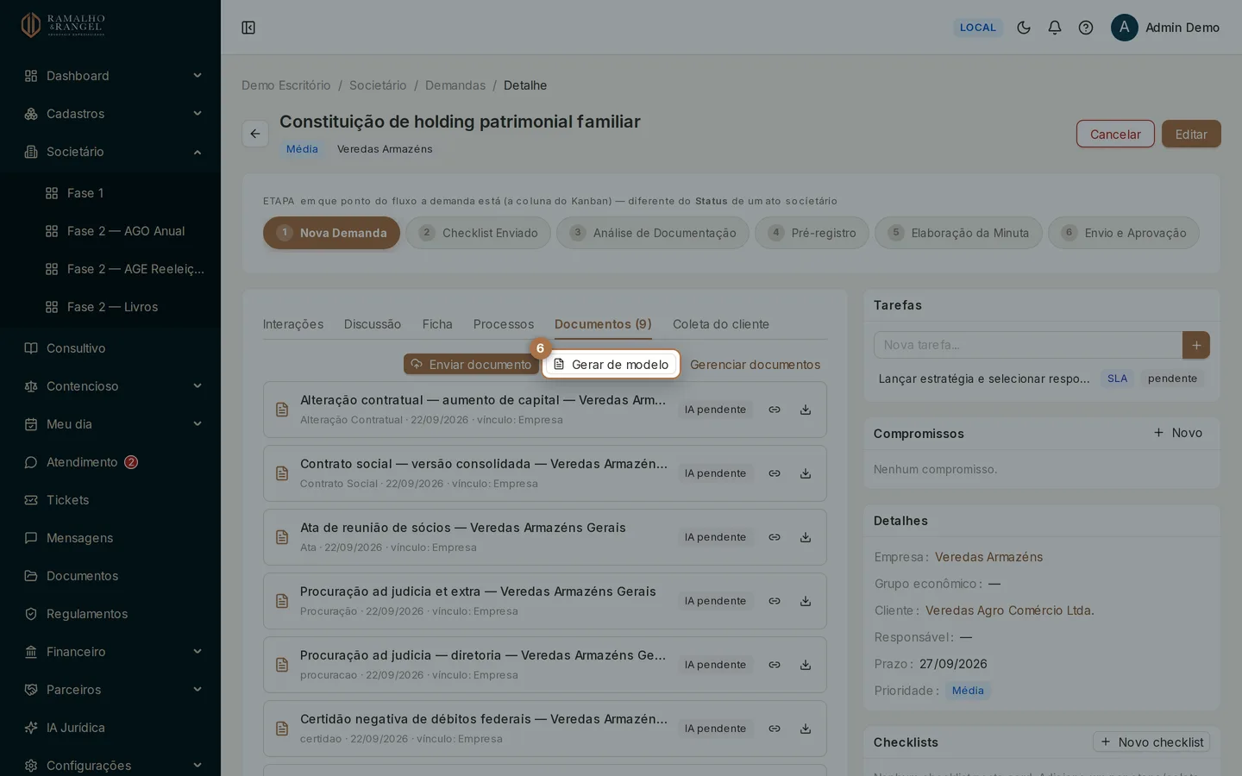Copy link for Contrato social document
This screenshot has width=1242, height=776.
click(x=775, y=473)
